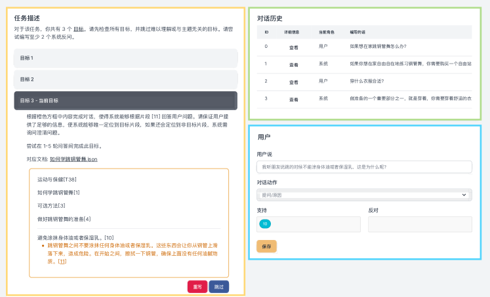Focus the 用户说 text input field
This screenshot has width=490, height=297.
pos(364,167)
